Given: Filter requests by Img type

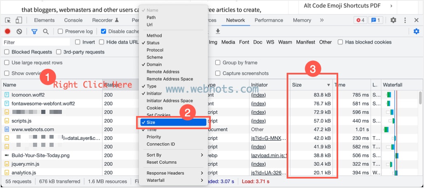Looking at the screenshot, I should tap(213, 42).
